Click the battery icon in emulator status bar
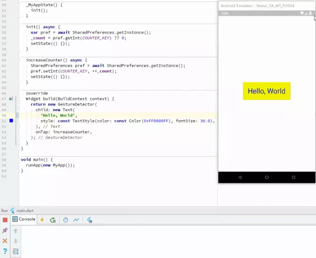 coord(311,13)
